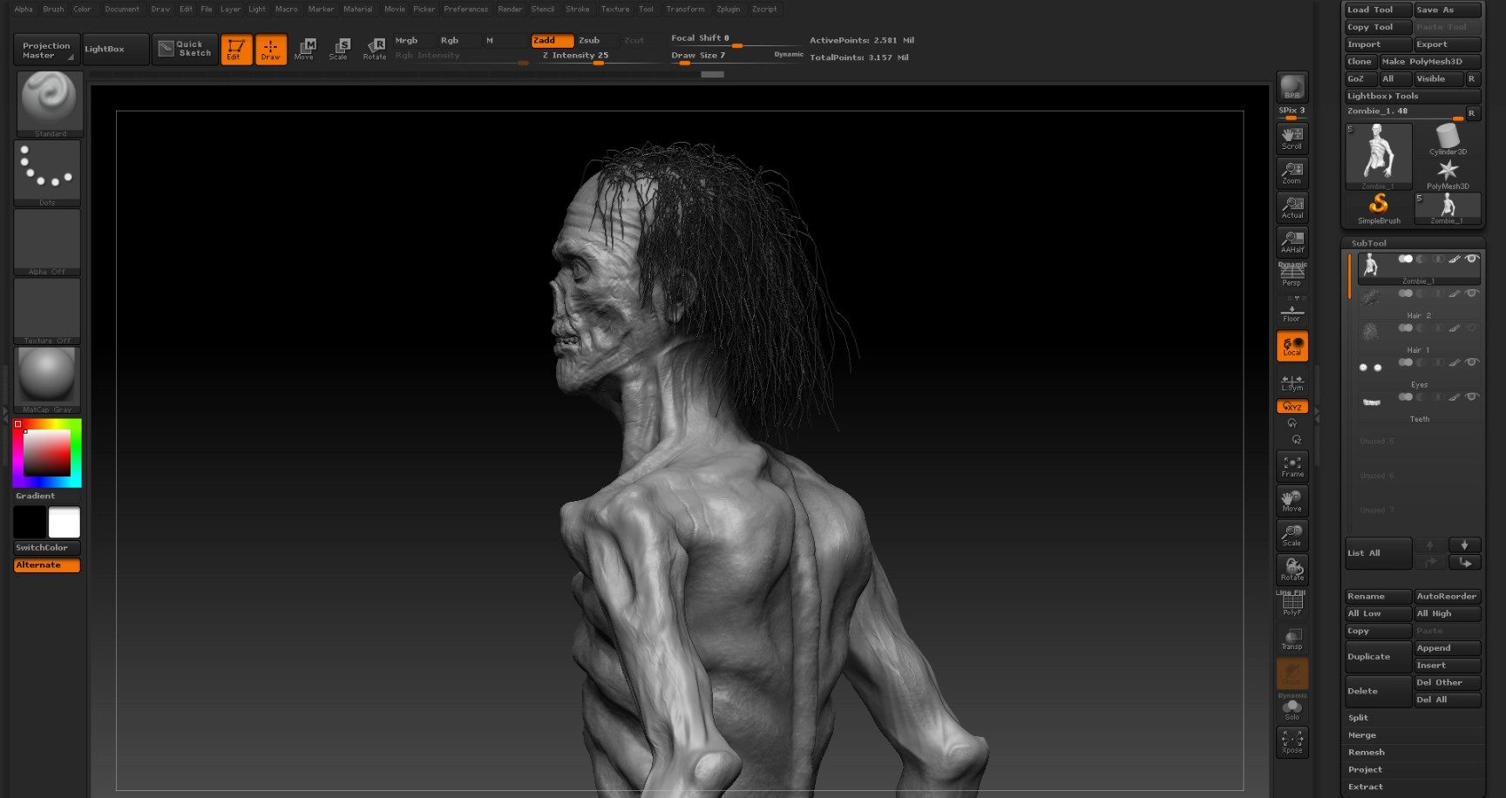This screenshot has width=1506, height=798.
Task: Select the Standard brush thumbnail
Action: click(x=50, y=103)
